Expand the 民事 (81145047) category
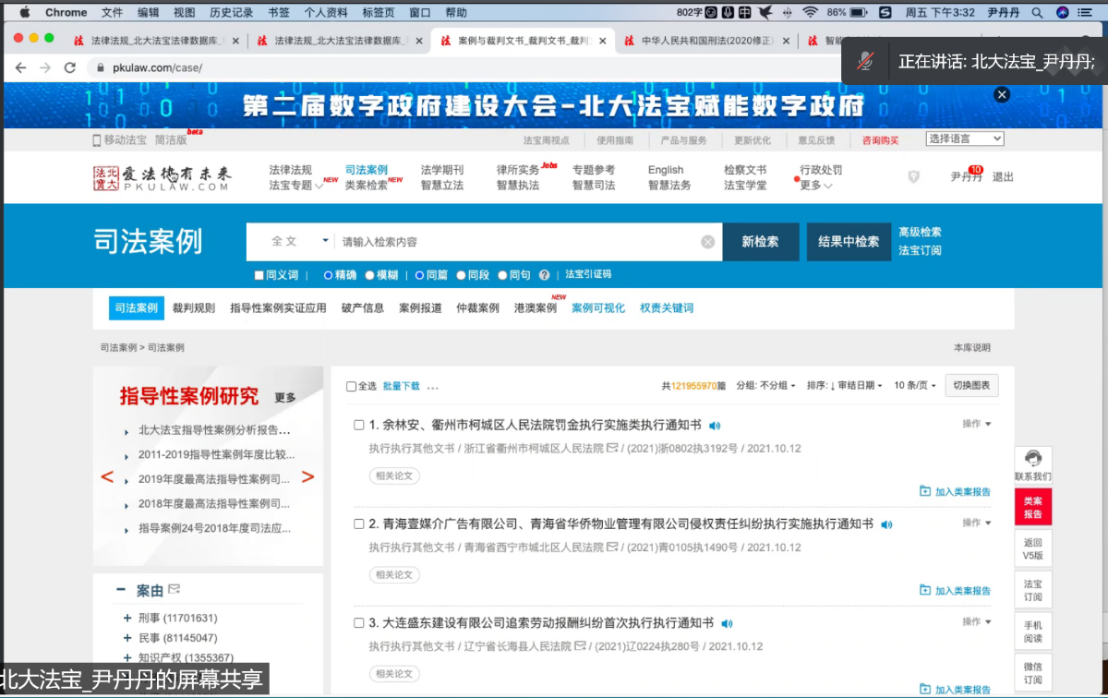 pyautogui.click(x=127, y=638)
